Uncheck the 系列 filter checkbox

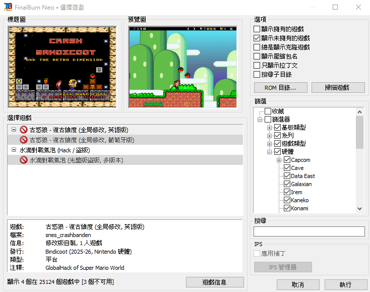pos(277,136)
